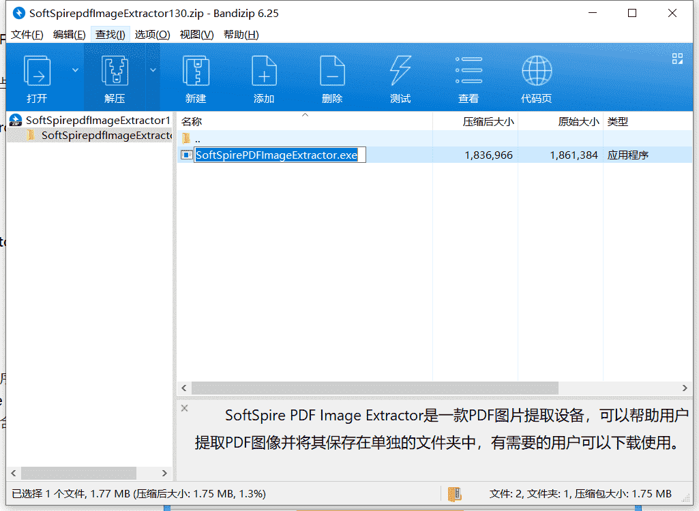Viewport: 699px width, 511px height.
Task: Click the New archive (新建) icon
Action: [196, 70]
